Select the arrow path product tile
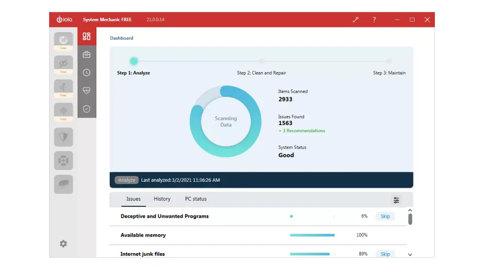The width and height of the screenshot is (484, 272). tap(63, 88)
